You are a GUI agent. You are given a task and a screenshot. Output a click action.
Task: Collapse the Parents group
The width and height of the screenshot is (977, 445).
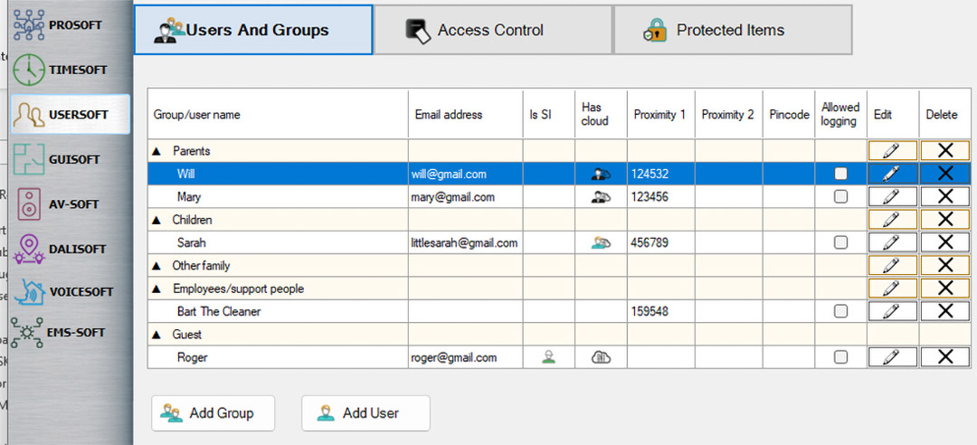[x=157, y=151]
